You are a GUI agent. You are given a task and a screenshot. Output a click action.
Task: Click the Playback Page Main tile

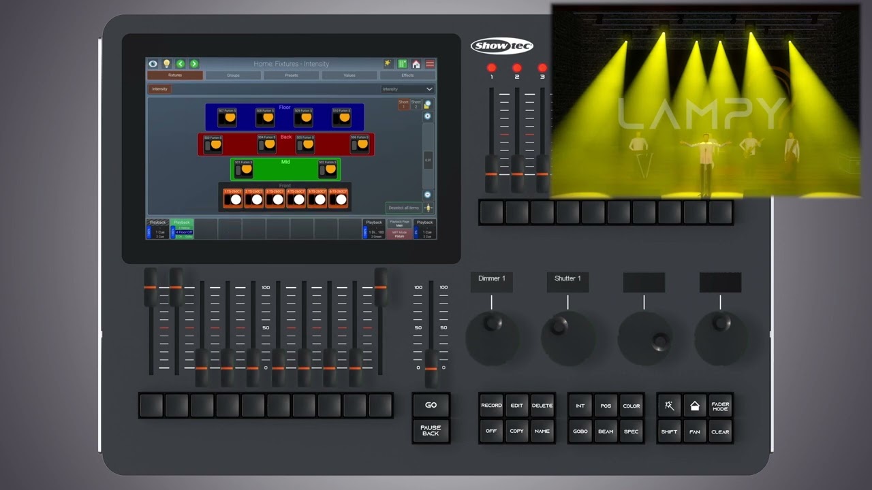coord(399,223)
